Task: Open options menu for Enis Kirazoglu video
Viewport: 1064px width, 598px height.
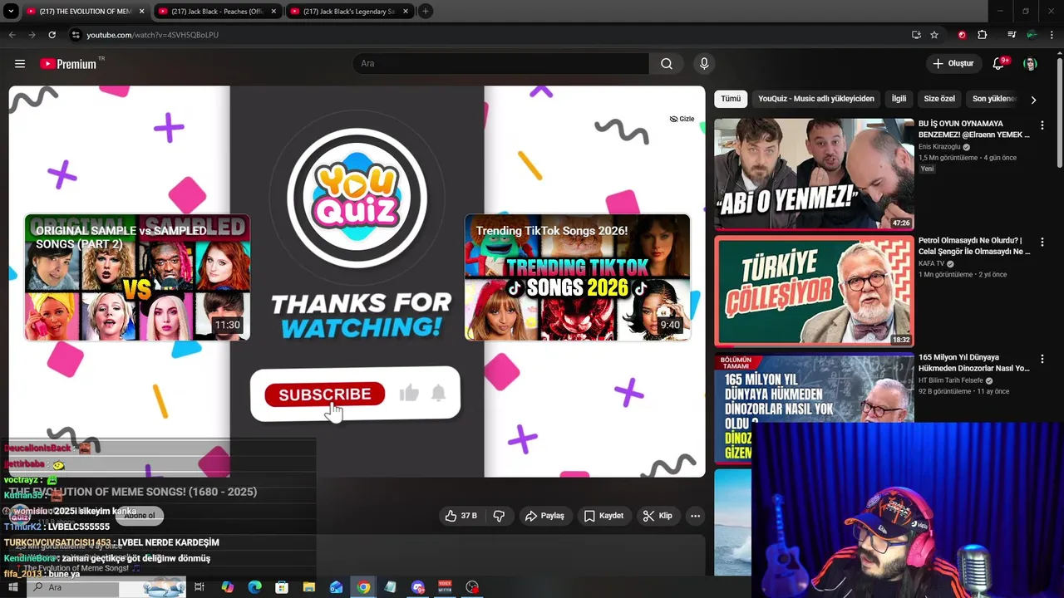Action: click(1042, 125)
